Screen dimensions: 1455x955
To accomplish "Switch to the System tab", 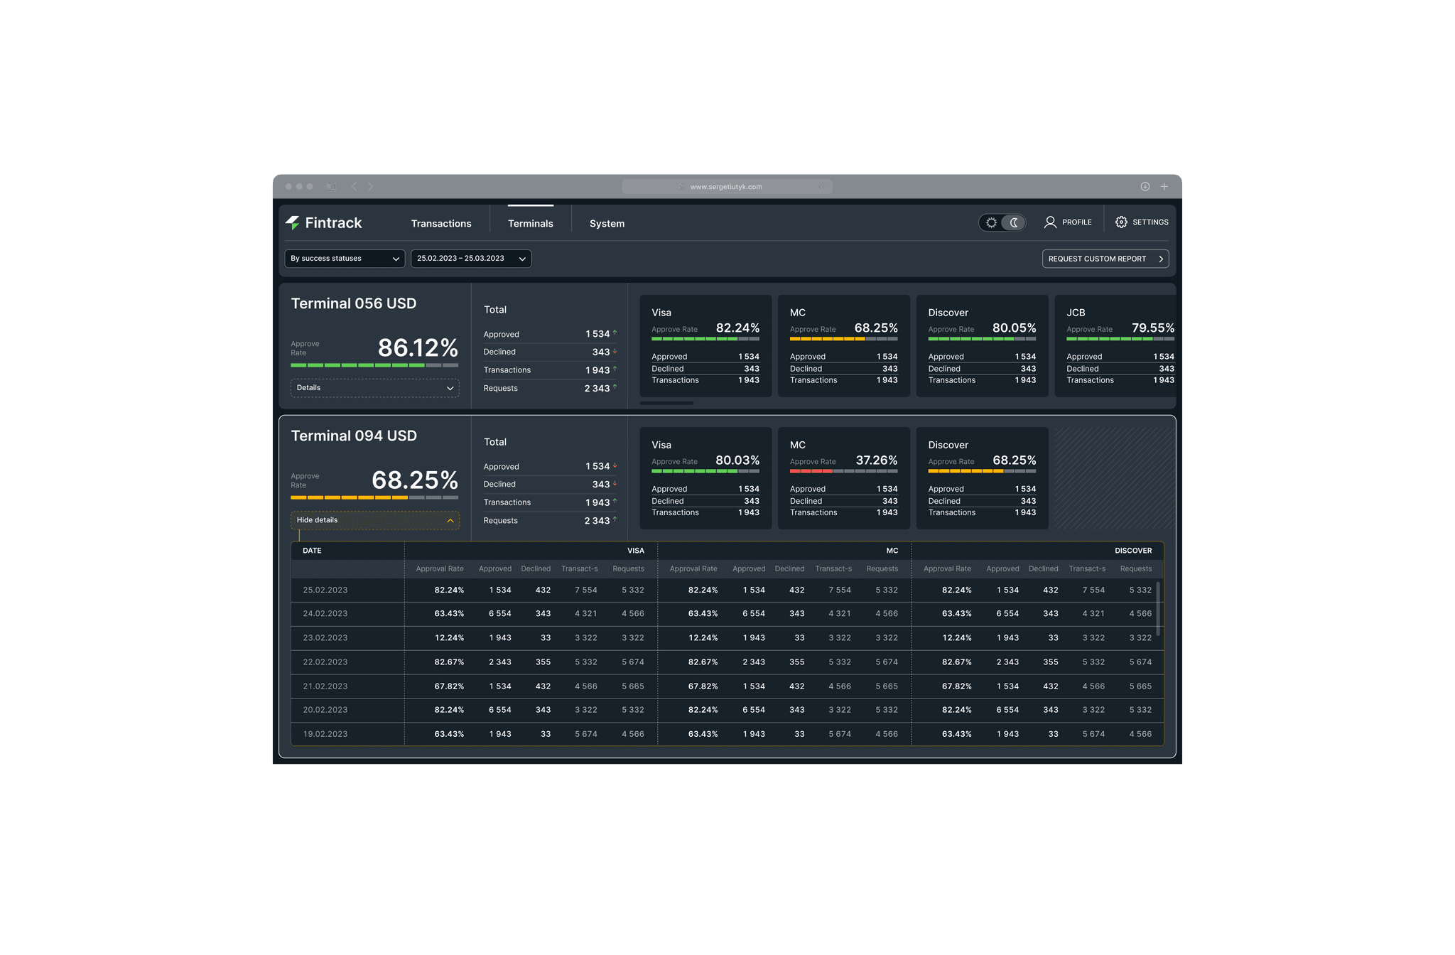I will pos(607,224).
